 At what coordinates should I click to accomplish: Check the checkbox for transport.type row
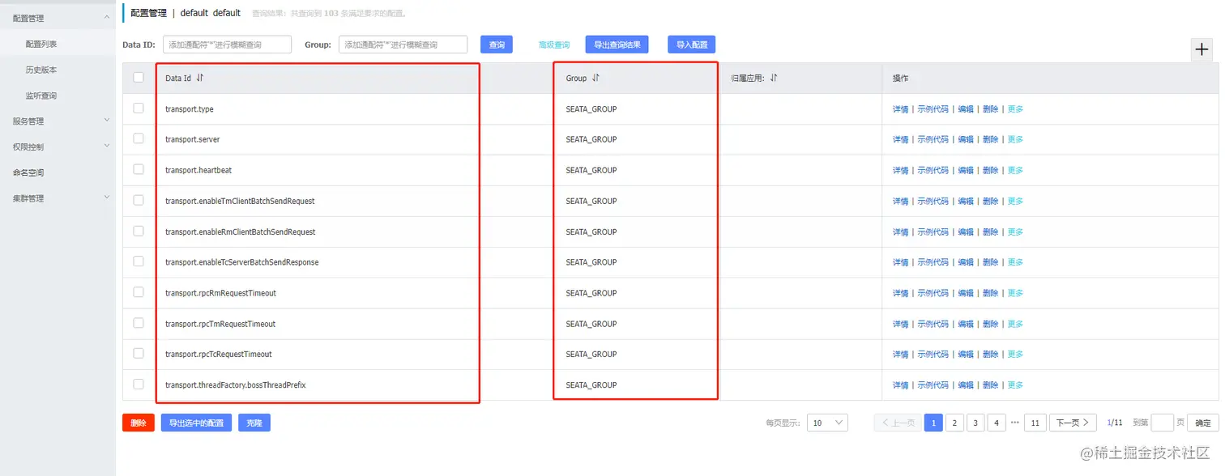pyautogui.click(x=139, y=108)
